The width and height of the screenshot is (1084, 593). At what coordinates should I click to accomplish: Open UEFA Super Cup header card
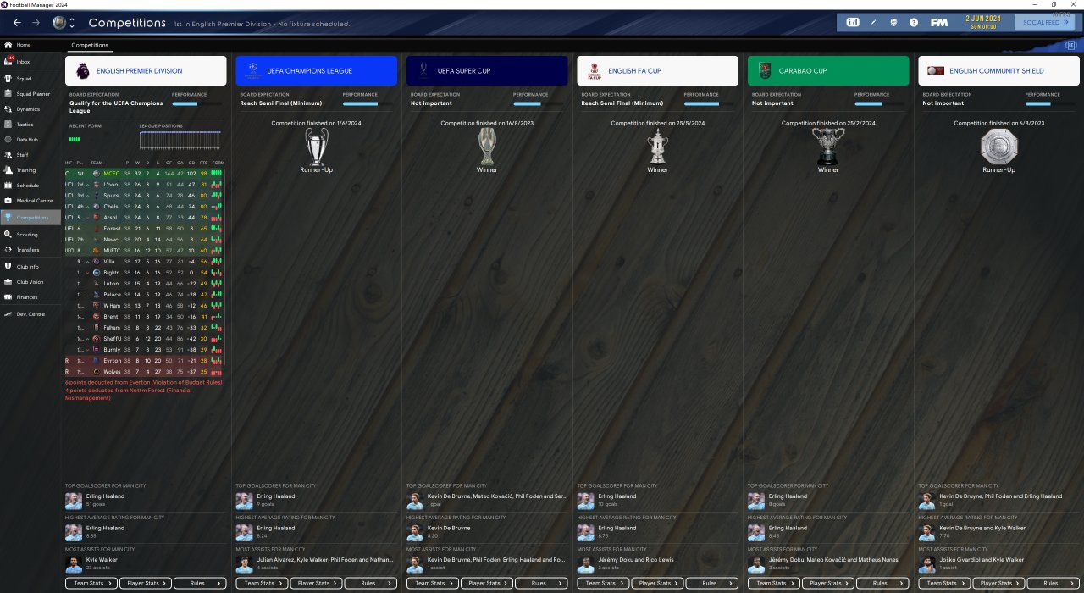pyautogui.click(x=487, y=71)
